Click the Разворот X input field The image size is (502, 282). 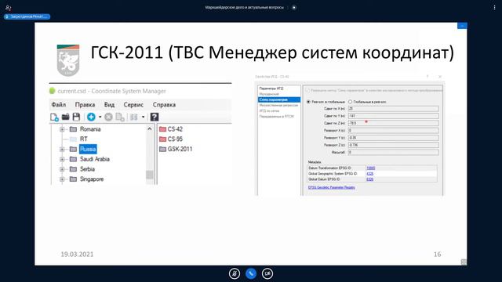point(394,131)
